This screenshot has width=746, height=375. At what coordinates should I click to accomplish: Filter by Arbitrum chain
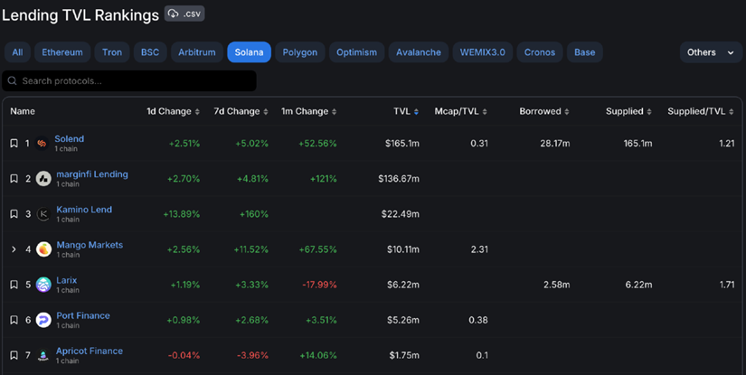[197, 52]
